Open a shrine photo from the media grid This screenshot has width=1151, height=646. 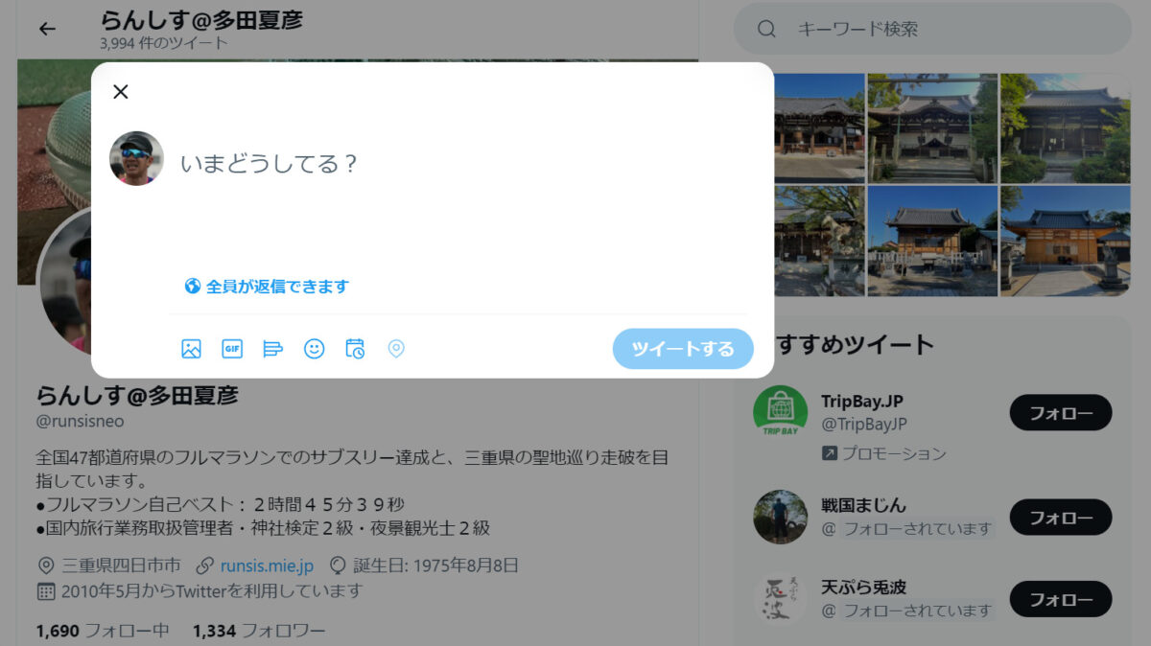click(x=933, y=127)
